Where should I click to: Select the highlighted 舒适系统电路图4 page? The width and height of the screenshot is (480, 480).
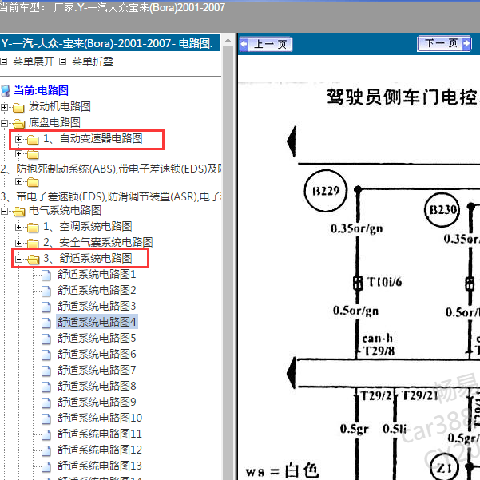pos(97,322)
